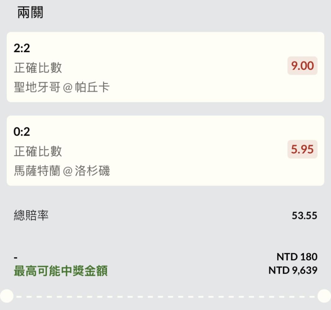This screenshot has width=331, height=310.
Task: Click the left ticket notch circle
Action: point(7,296)
